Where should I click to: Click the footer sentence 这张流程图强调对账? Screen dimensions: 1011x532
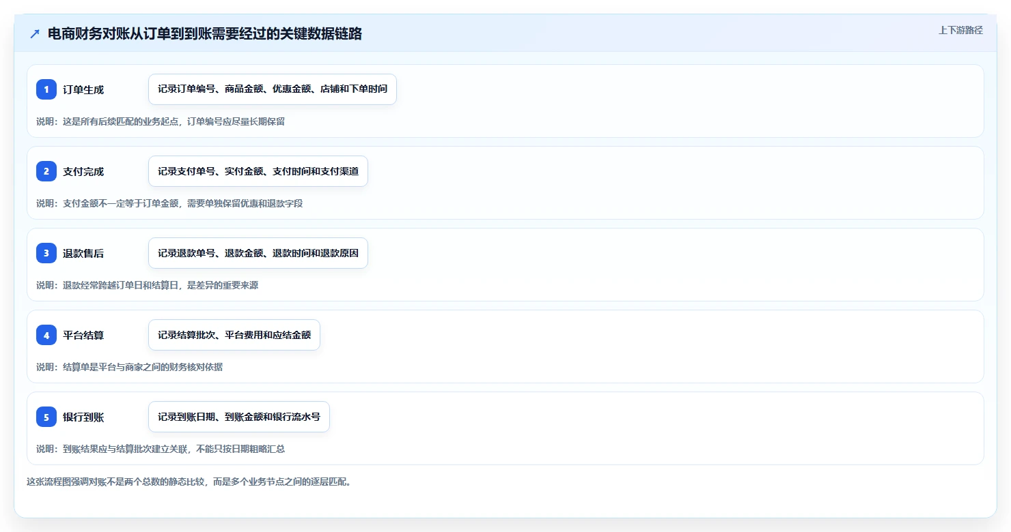[189, 482]
